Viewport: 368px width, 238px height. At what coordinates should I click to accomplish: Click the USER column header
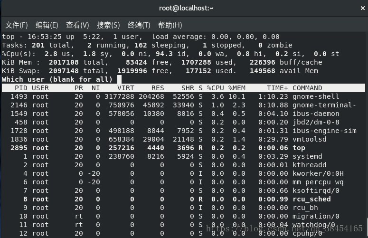pyautogui.click(x=40, y=88)
